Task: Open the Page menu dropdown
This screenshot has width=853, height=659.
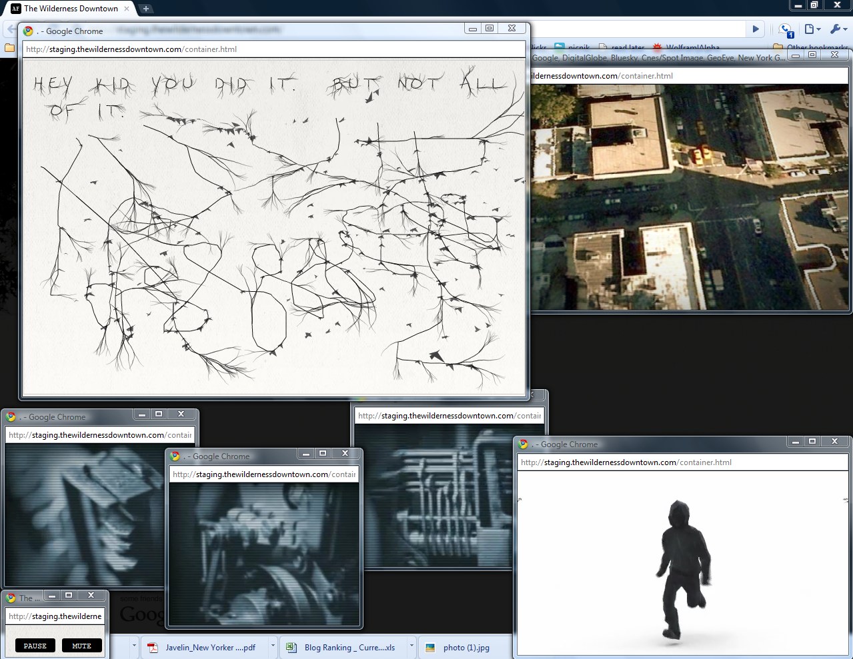Action: pyautogui.click(x=812, y=29)
